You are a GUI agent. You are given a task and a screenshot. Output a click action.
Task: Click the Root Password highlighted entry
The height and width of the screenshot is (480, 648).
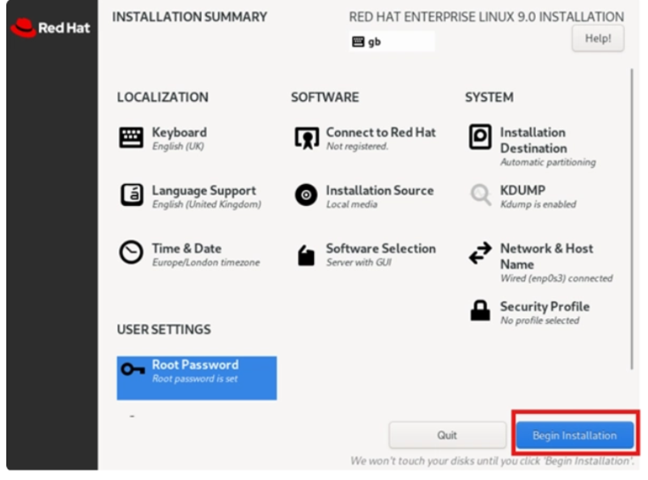pyautogui.click(x=197, y=378)
